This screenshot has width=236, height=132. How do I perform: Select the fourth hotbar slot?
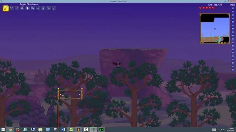pos(22,8)
